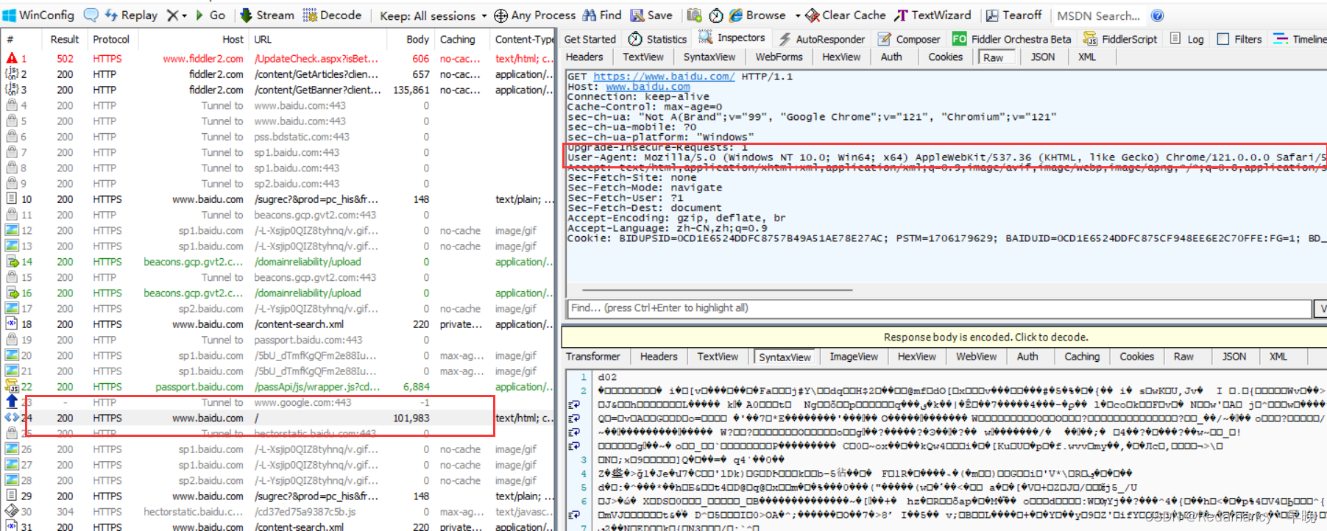Image resolution: width=1327 pixels, height=531 pixels.
Task: Switch to the Log tab
Action: pyautogui.click(x=1186, y=39)
